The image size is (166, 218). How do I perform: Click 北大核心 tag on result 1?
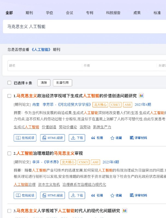100,105
